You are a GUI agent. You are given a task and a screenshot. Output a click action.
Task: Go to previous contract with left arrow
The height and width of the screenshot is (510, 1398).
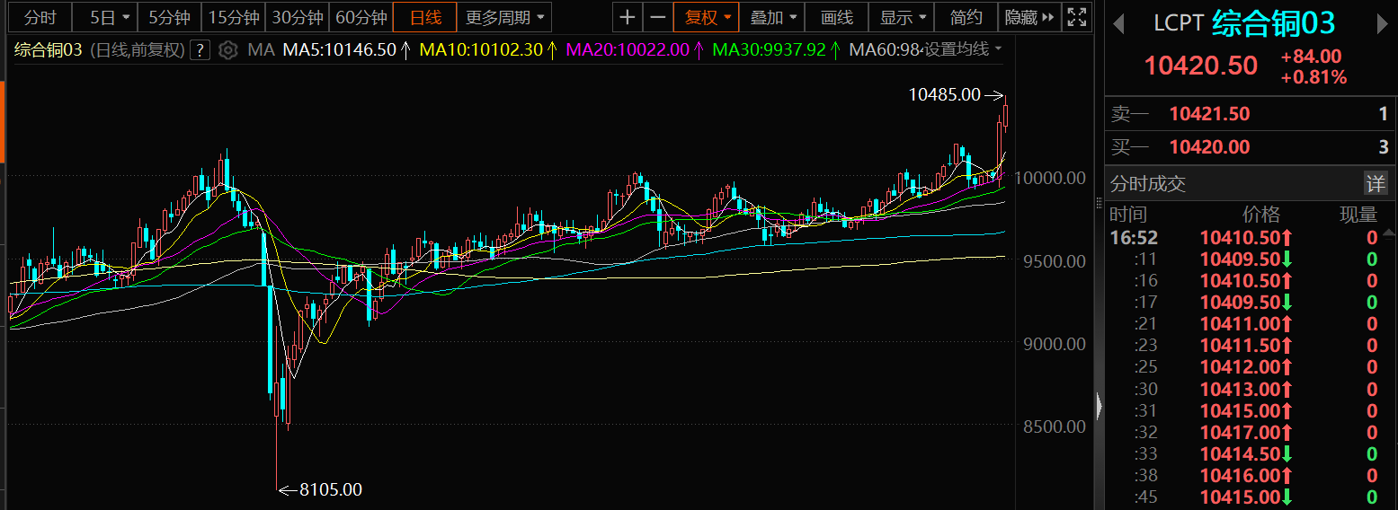click(1118, 24)
